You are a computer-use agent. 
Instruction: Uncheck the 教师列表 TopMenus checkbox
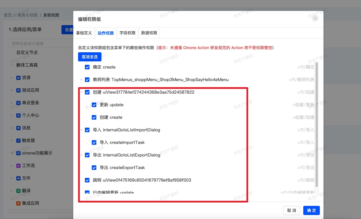tap(87, 80)
